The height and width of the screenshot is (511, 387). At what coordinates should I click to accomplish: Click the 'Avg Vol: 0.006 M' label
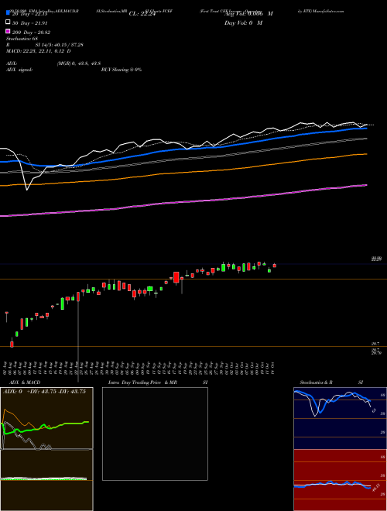click(x=248, y=14)
